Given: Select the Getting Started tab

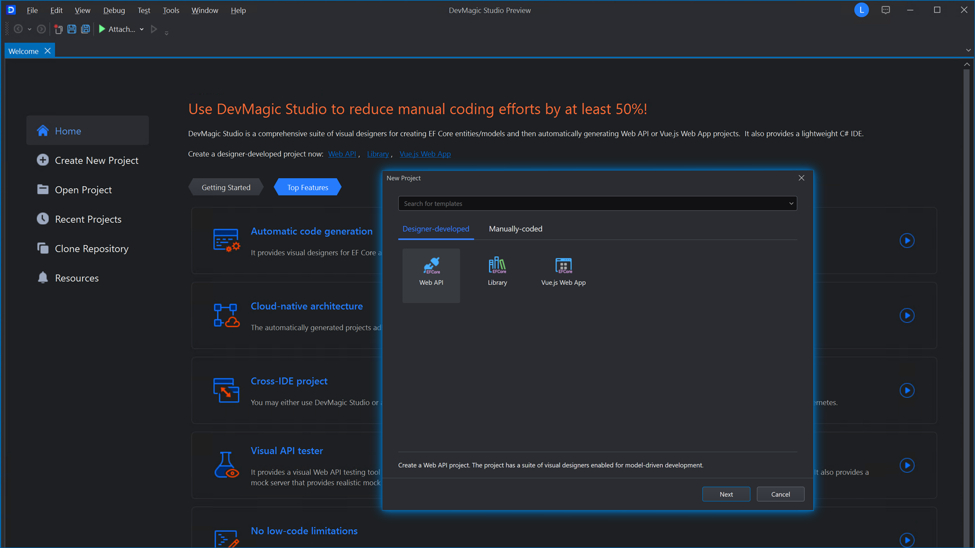Looking at the screenshot, I should (x=226, y=187).
